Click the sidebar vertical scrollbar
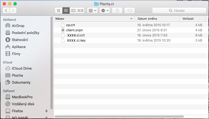The width and height of the screenshot is (209, 119). [x=52, y=63]
